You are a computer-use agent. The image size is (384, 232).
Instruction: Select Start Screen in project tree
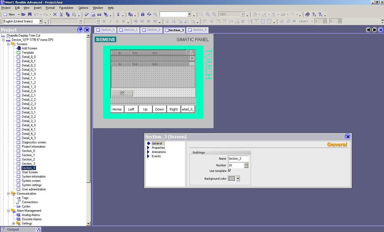pos(30,172)
